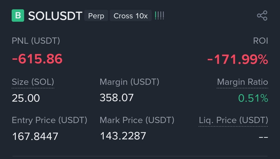280x159 pixels.
Task: Tap the 0.51% margin ratio value
Action: 253,98
